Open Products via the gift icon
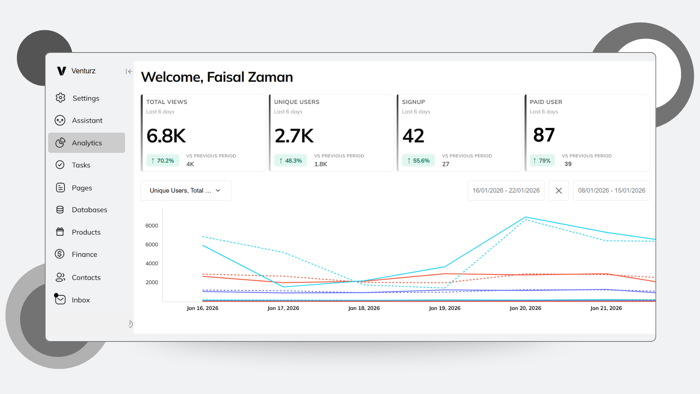This screenshot has height=394, width=700. click(60, 232)
